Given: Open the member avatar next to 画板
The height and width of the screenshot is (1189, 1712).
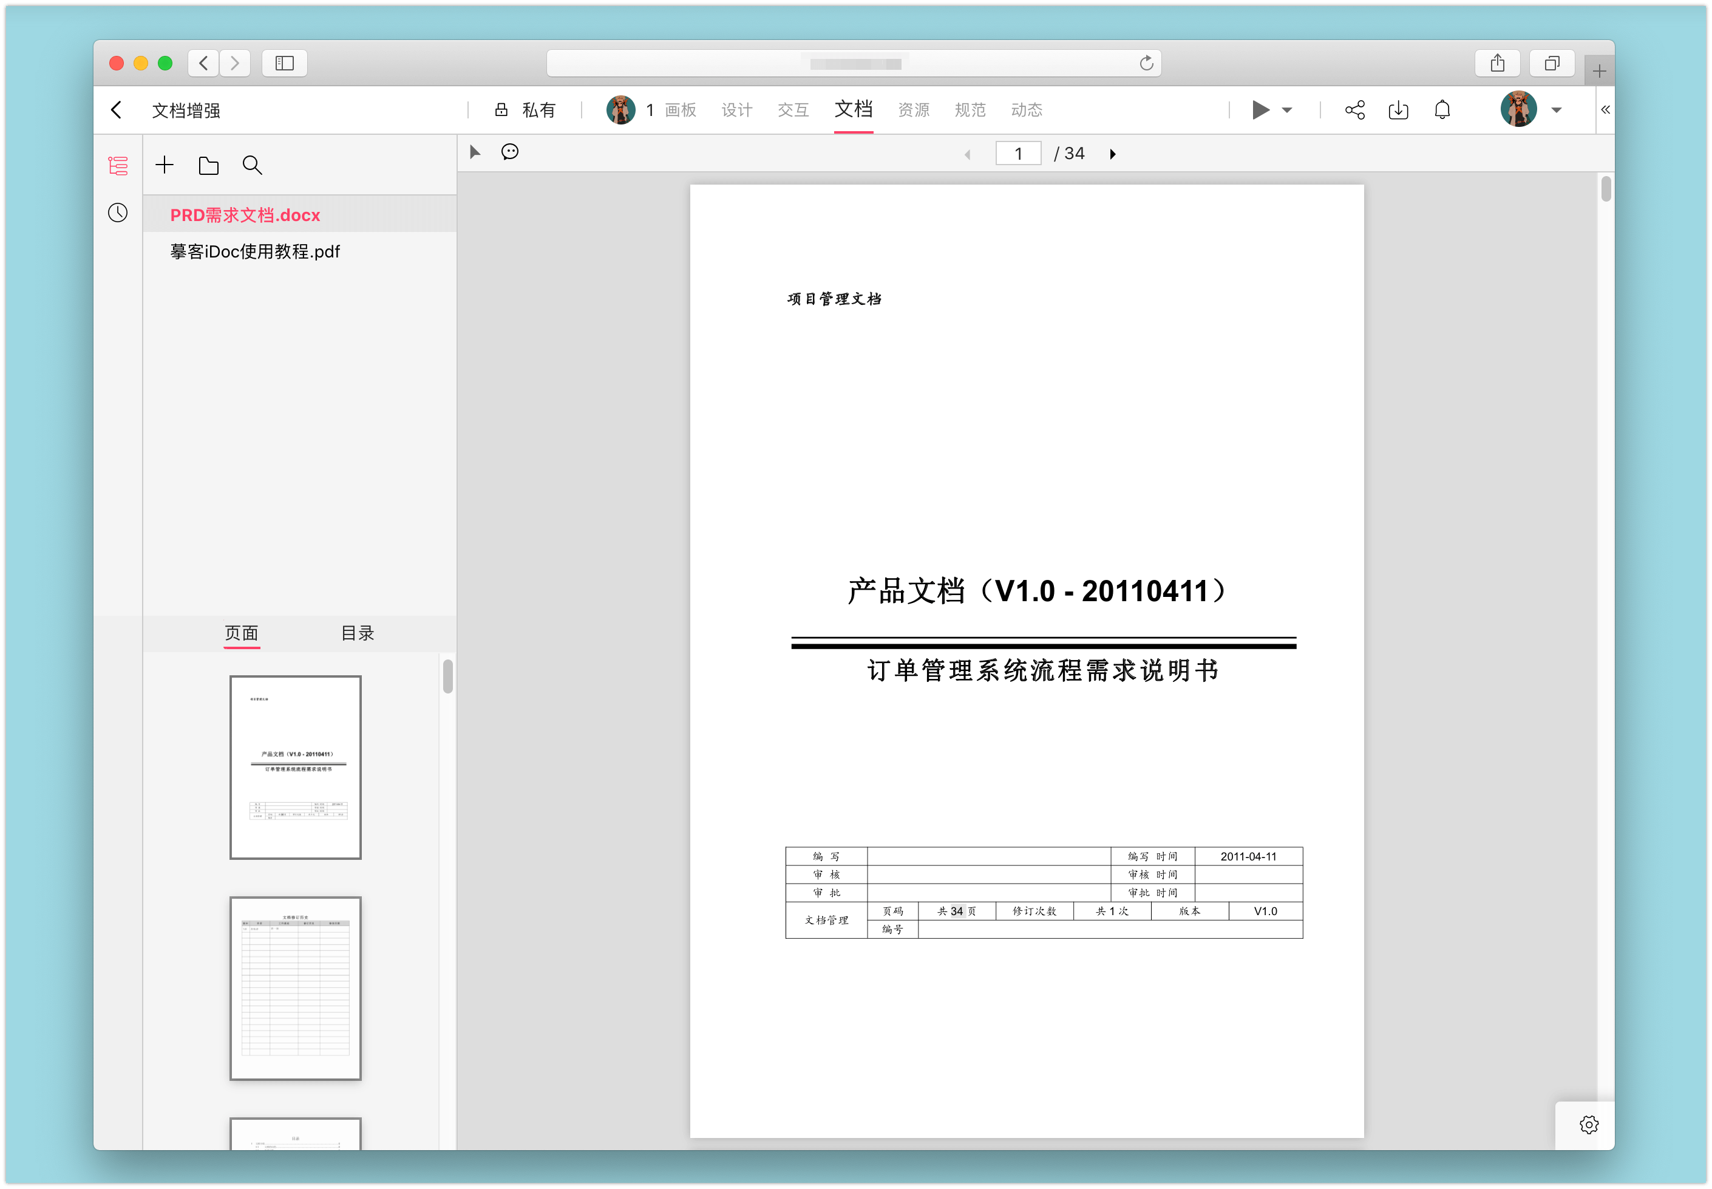Looking at the screenshot, I should [620, 111].
